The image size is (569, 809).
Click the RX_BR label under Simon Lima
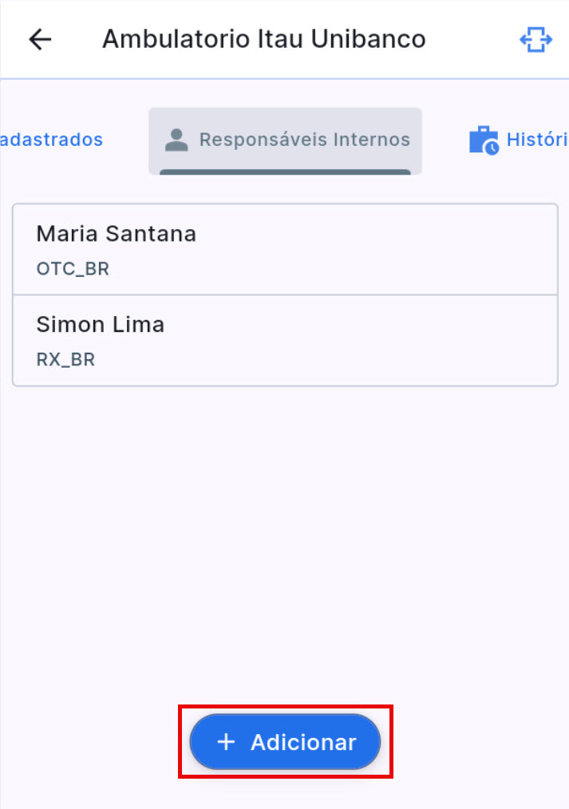click(x=65, y=359)
